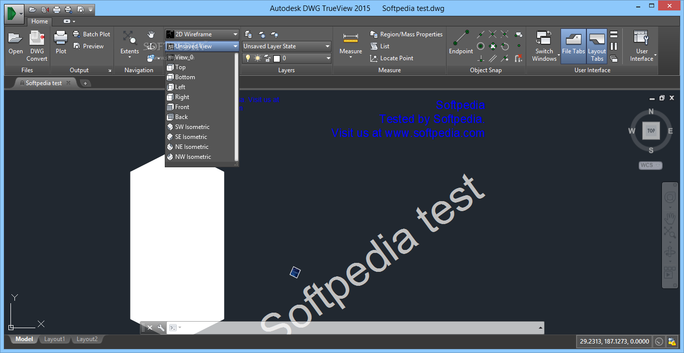
Task: Expand the layer 0 dropdown list
Action: tap(328, 58)
